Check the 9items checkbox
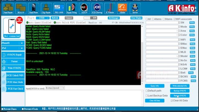 pyautogui.click(x=164, y=19)
